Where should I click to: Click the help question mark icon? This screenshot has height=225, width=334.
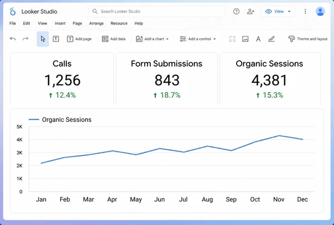(x=236, y=11)
